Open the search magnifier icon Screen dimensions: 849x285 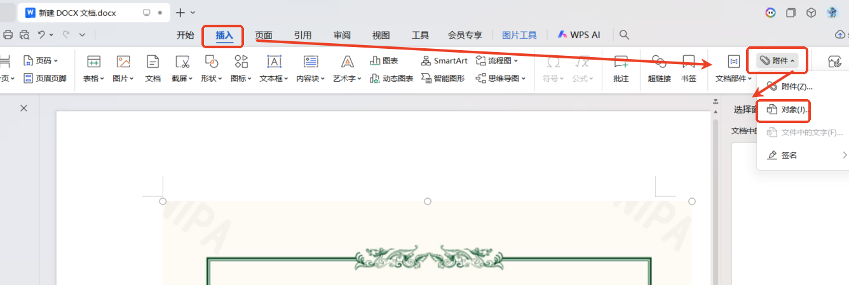(625, 35)
